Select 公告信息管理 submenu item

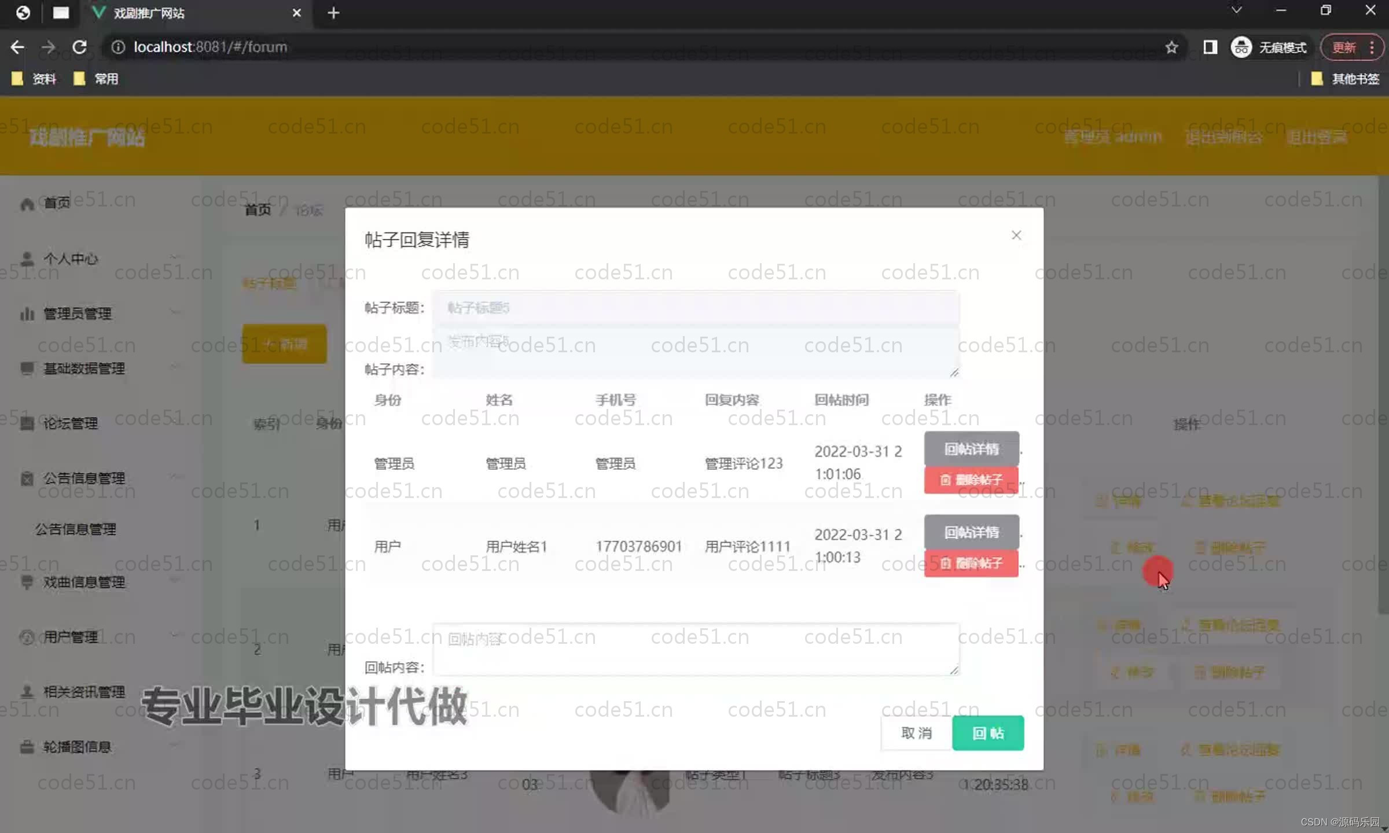(x=75, y=529)
